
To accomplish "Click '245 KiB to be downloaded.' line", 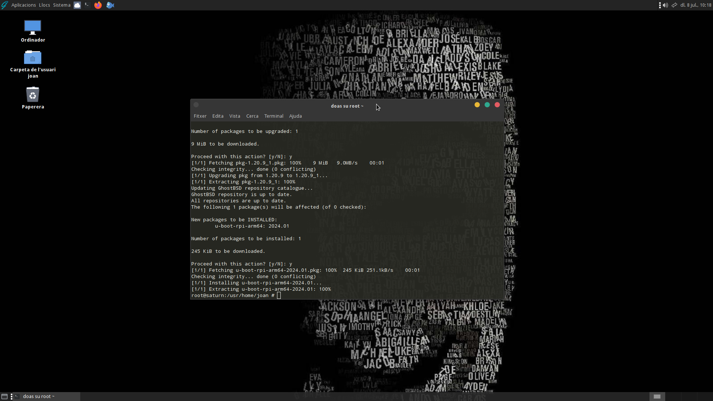I will pos(228,251).
